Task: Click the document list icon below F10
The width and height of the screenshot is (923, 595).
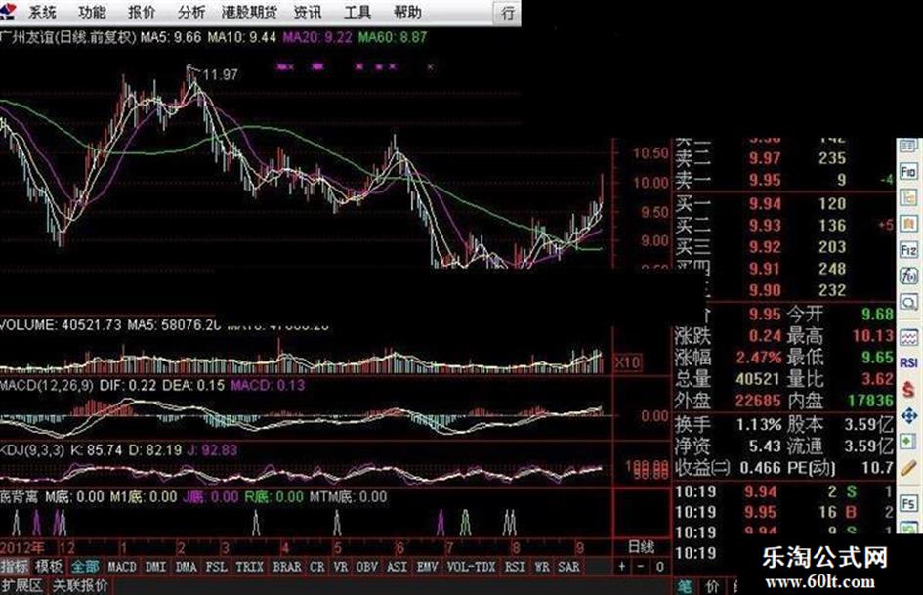Action: click(x=908, y=197)
